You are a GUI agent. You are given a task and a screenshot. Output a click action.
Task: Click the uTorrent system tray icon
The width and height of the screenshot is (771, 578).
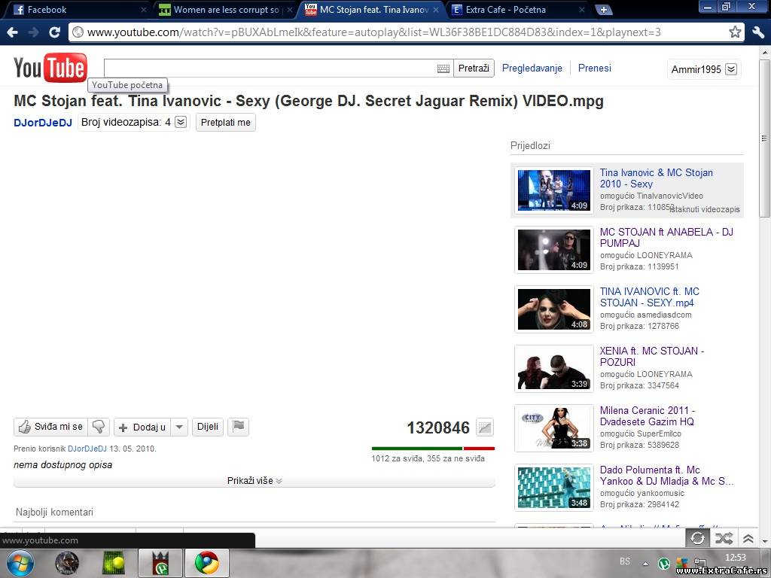664,564
